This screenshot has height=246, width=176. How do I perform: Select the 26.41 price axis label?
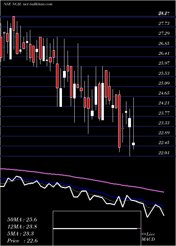[x=164, y=53]
